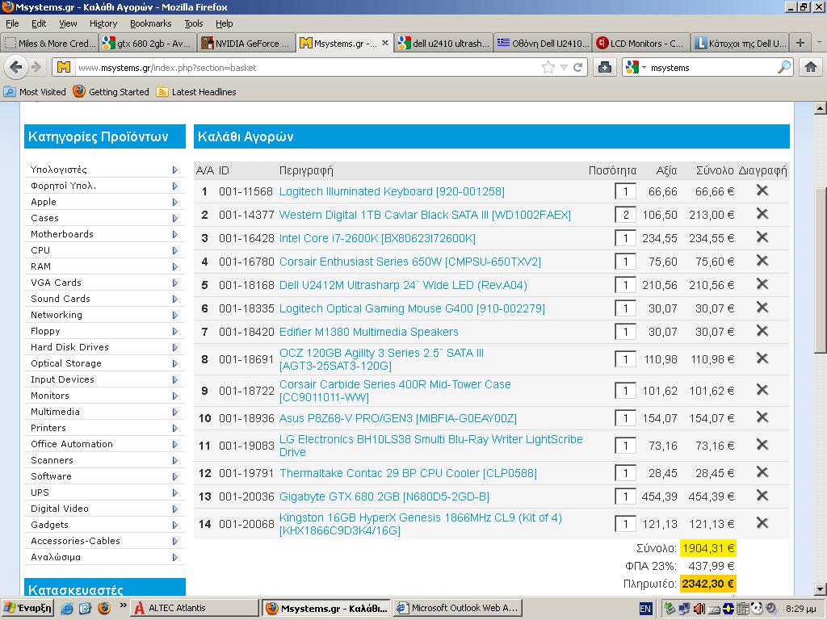Delete Asus P8Z68-V PRO/GEN3 row
The height and width of the screenshot is (620, 827).
[762, 417]
